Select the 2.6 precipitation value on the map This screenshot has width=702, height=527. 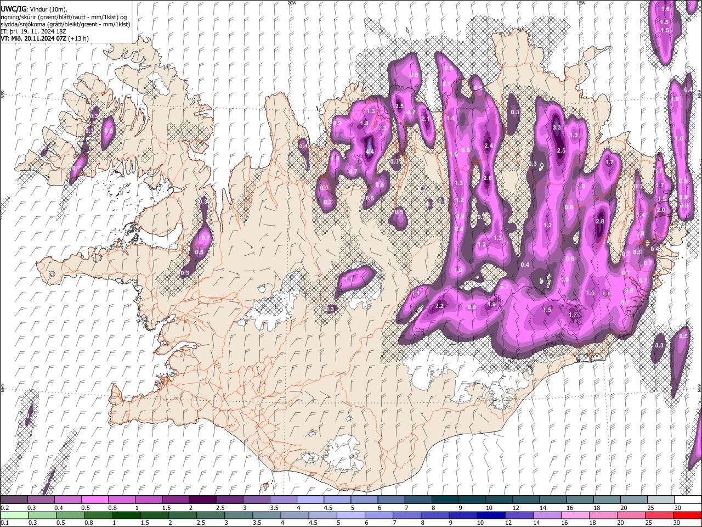487,178
